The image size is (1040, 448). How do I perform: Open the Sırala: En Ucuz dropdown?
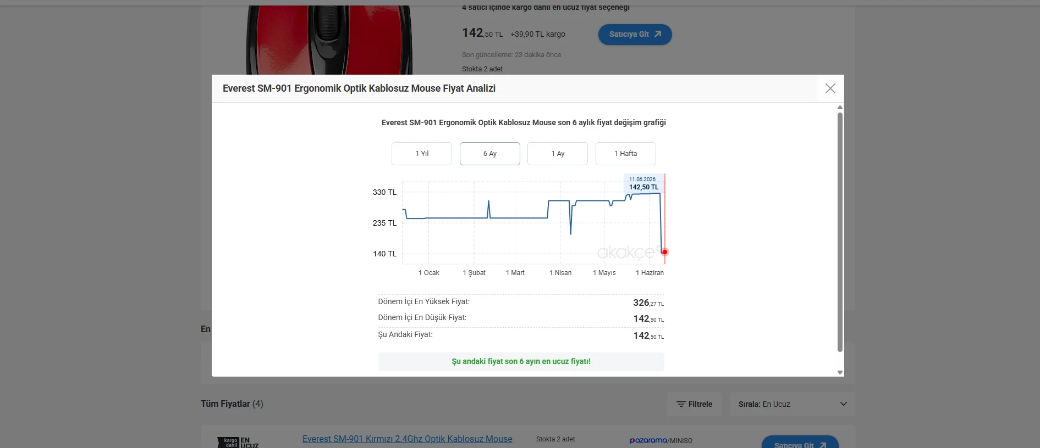click(792, 404)
